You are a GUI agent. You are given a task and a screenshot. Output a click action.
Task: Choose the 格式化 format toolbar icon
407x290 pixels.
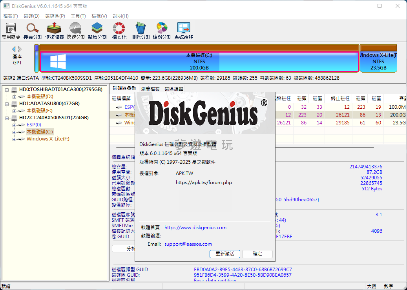pyautogui.click(x=119, y=31)
